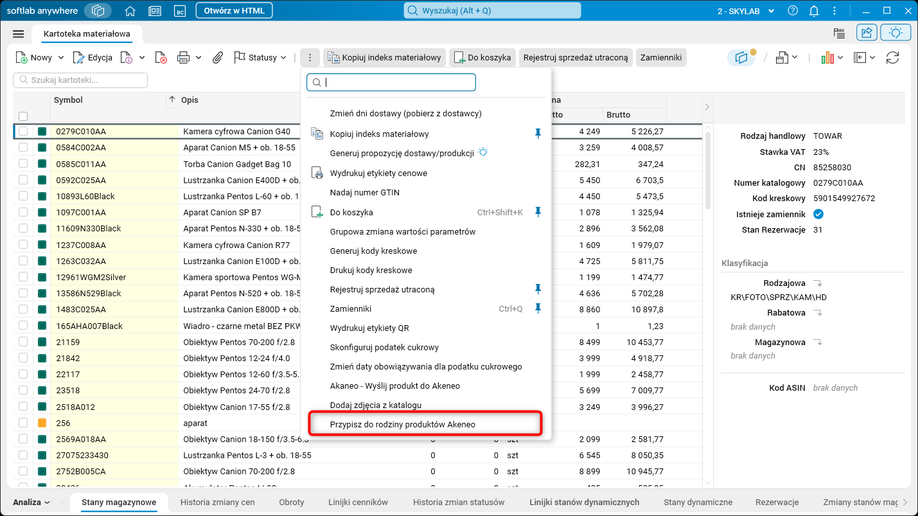The height and width of the screenshot is (516, 918).
Task: Open the help question mark icon
Action: [793, 11]
